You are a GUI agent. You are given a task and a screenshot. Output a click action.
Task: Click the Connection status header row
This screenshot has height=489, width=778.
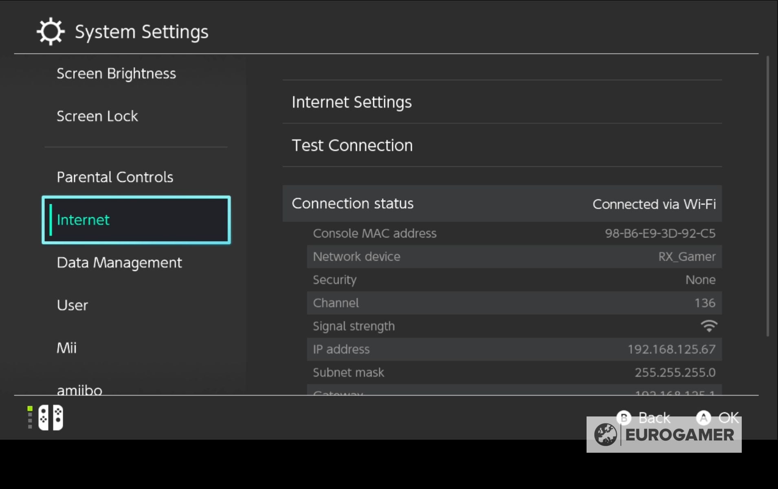502,203
